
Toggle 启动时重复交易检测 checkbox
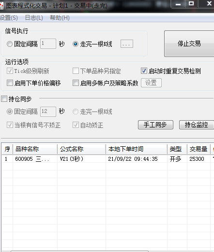pos(144,71)
